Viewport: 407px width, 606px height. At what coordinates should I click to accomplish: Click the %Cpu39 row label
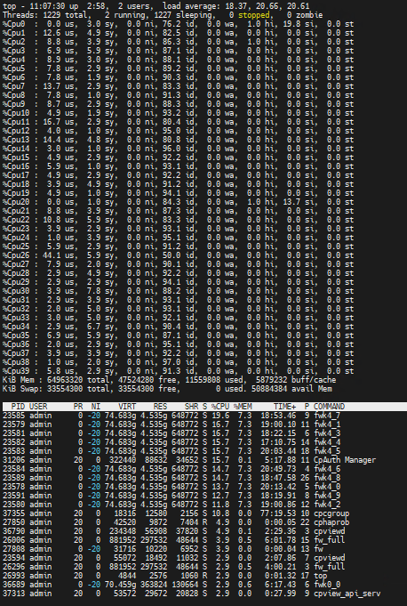16,371
